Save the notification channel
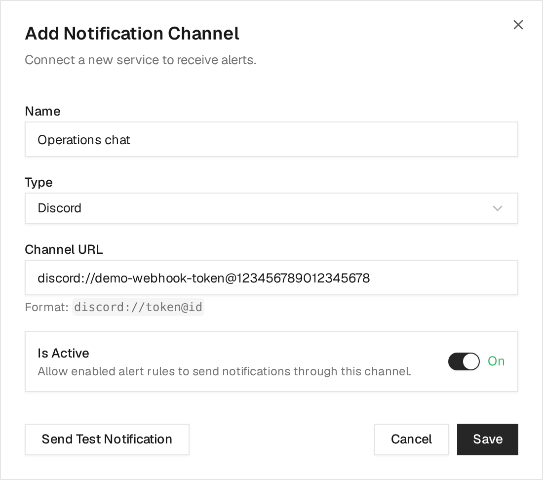 488,439
